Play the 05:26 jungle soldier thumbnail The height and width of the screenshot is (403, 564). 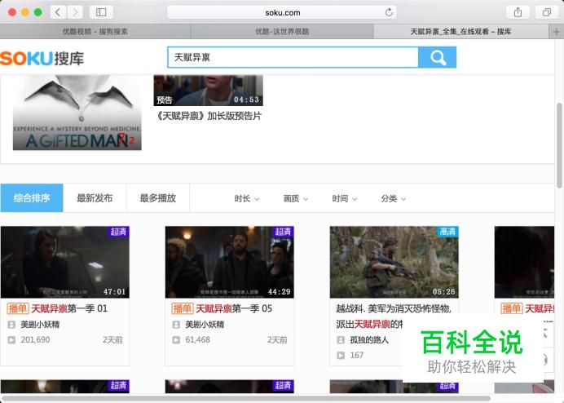(x=394, y=262)
